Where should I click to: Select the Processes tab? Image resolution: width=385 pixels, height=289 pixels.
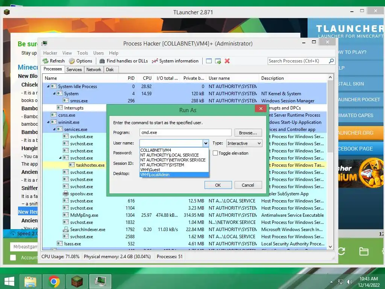point(53,69)
